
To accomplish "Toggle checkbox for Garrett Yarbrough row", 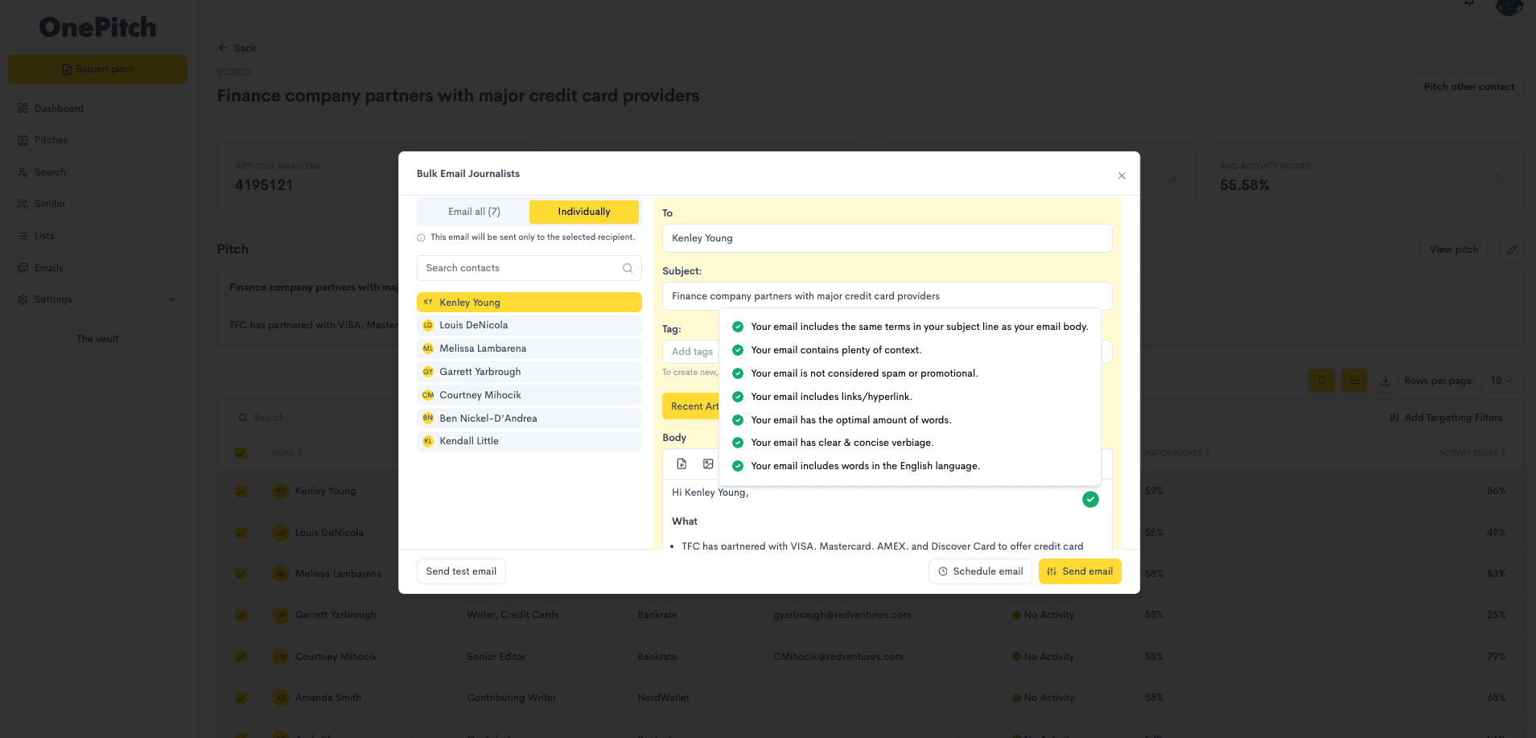I will click(241, 615).
